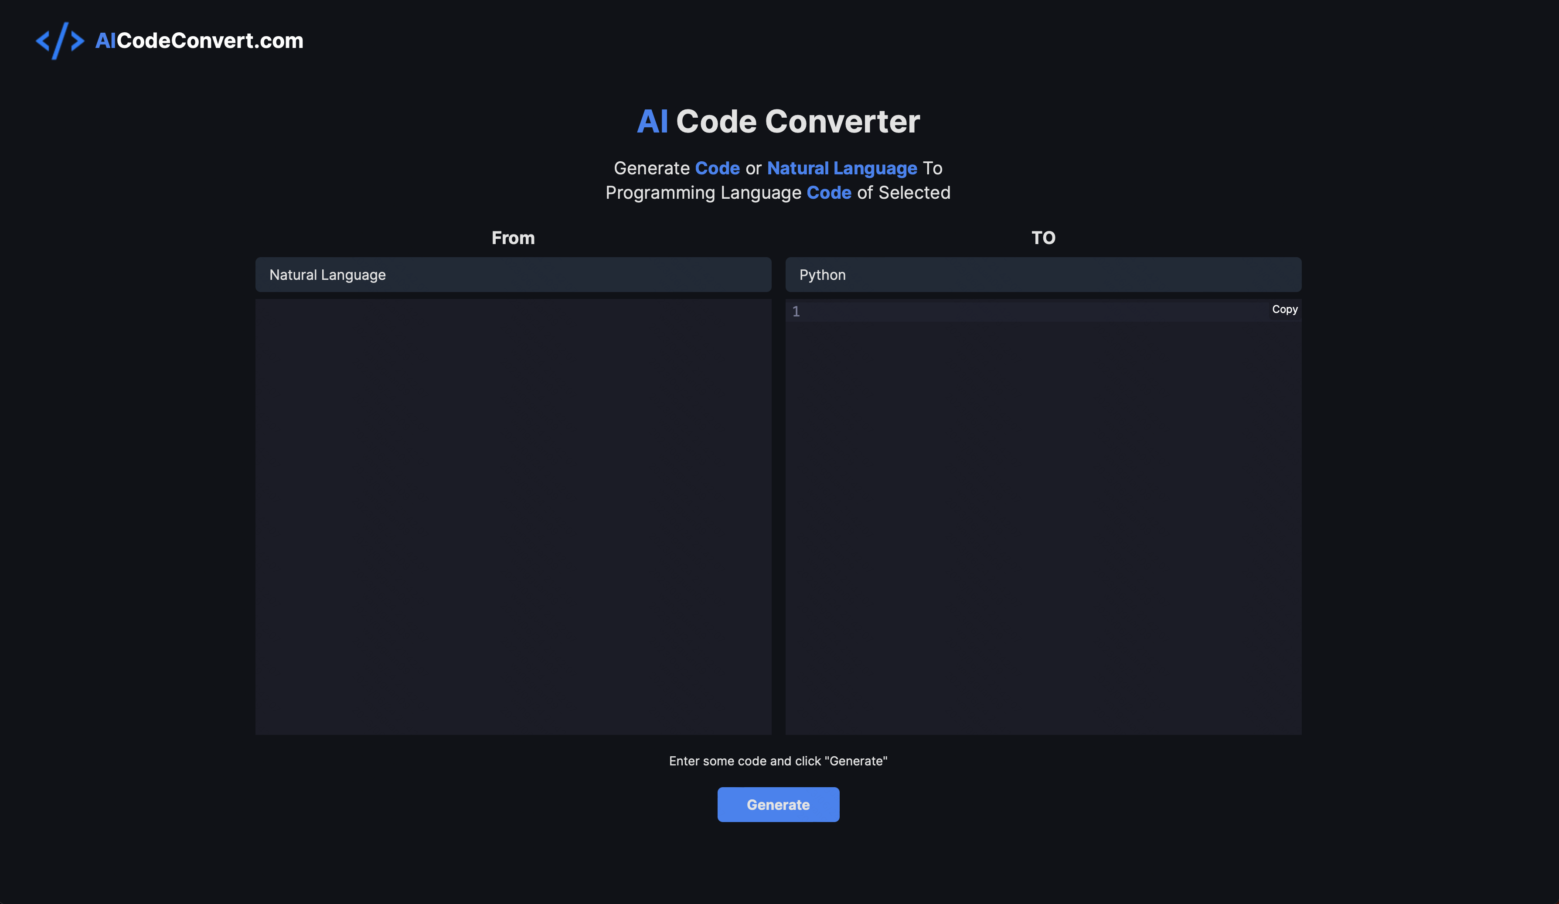The height and width of the screenshot is (904, 1559).
Task: Click the "Enter some code" hint message
Action: 778,761
